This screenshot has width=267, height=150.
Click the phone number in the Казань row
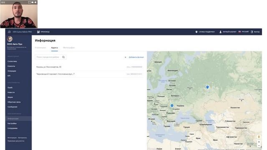click(134, 67)
